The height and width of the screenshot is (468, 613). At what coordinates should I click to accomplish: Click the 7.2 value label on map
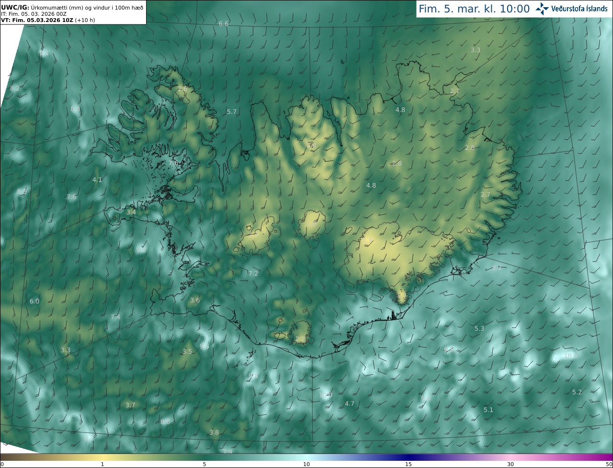pyautogui.click(x=253, y=273)
